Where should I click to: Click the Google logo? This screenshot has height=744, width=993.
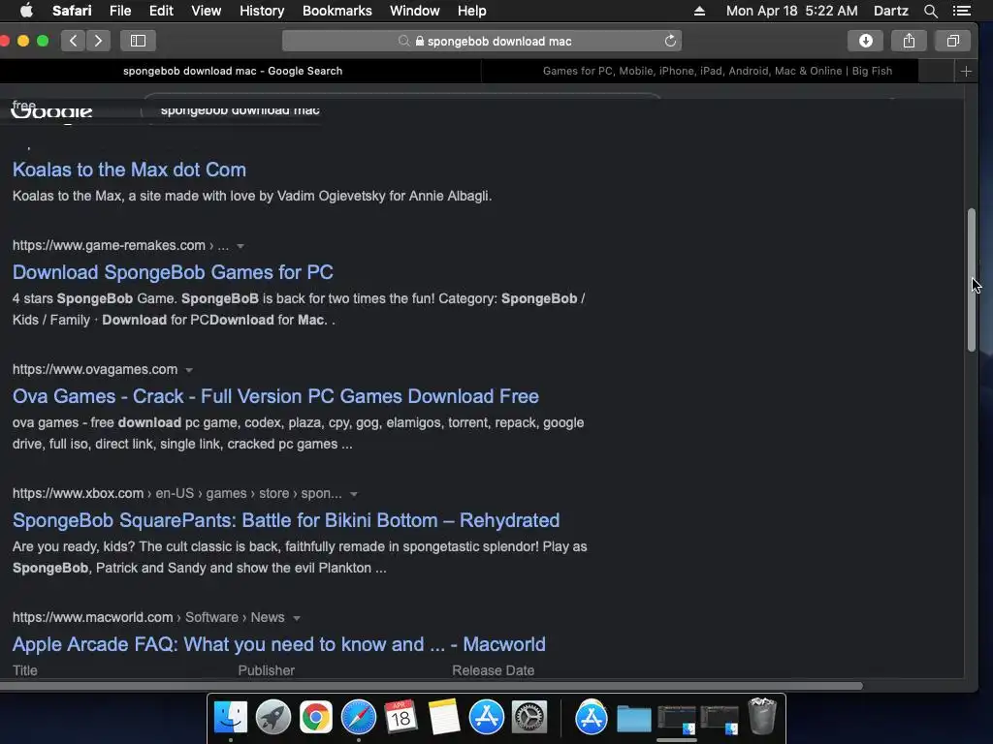pyautogui.click(x=52, y=112)
